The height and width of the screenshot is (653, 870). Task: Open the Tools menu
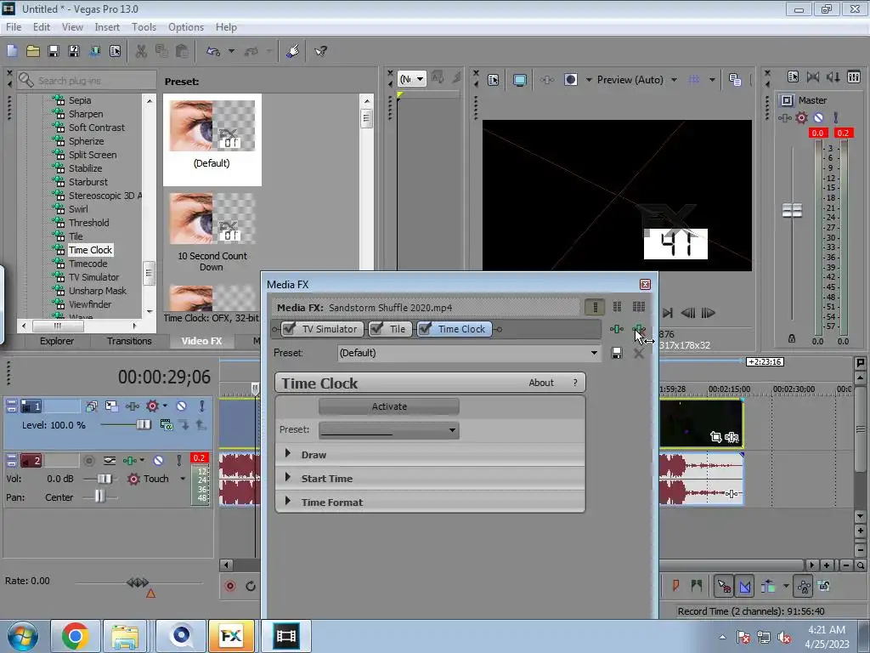point(144,27)
